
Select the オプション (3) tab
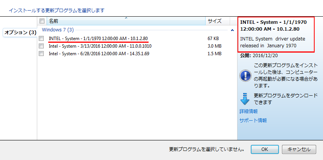click(20, 33)
